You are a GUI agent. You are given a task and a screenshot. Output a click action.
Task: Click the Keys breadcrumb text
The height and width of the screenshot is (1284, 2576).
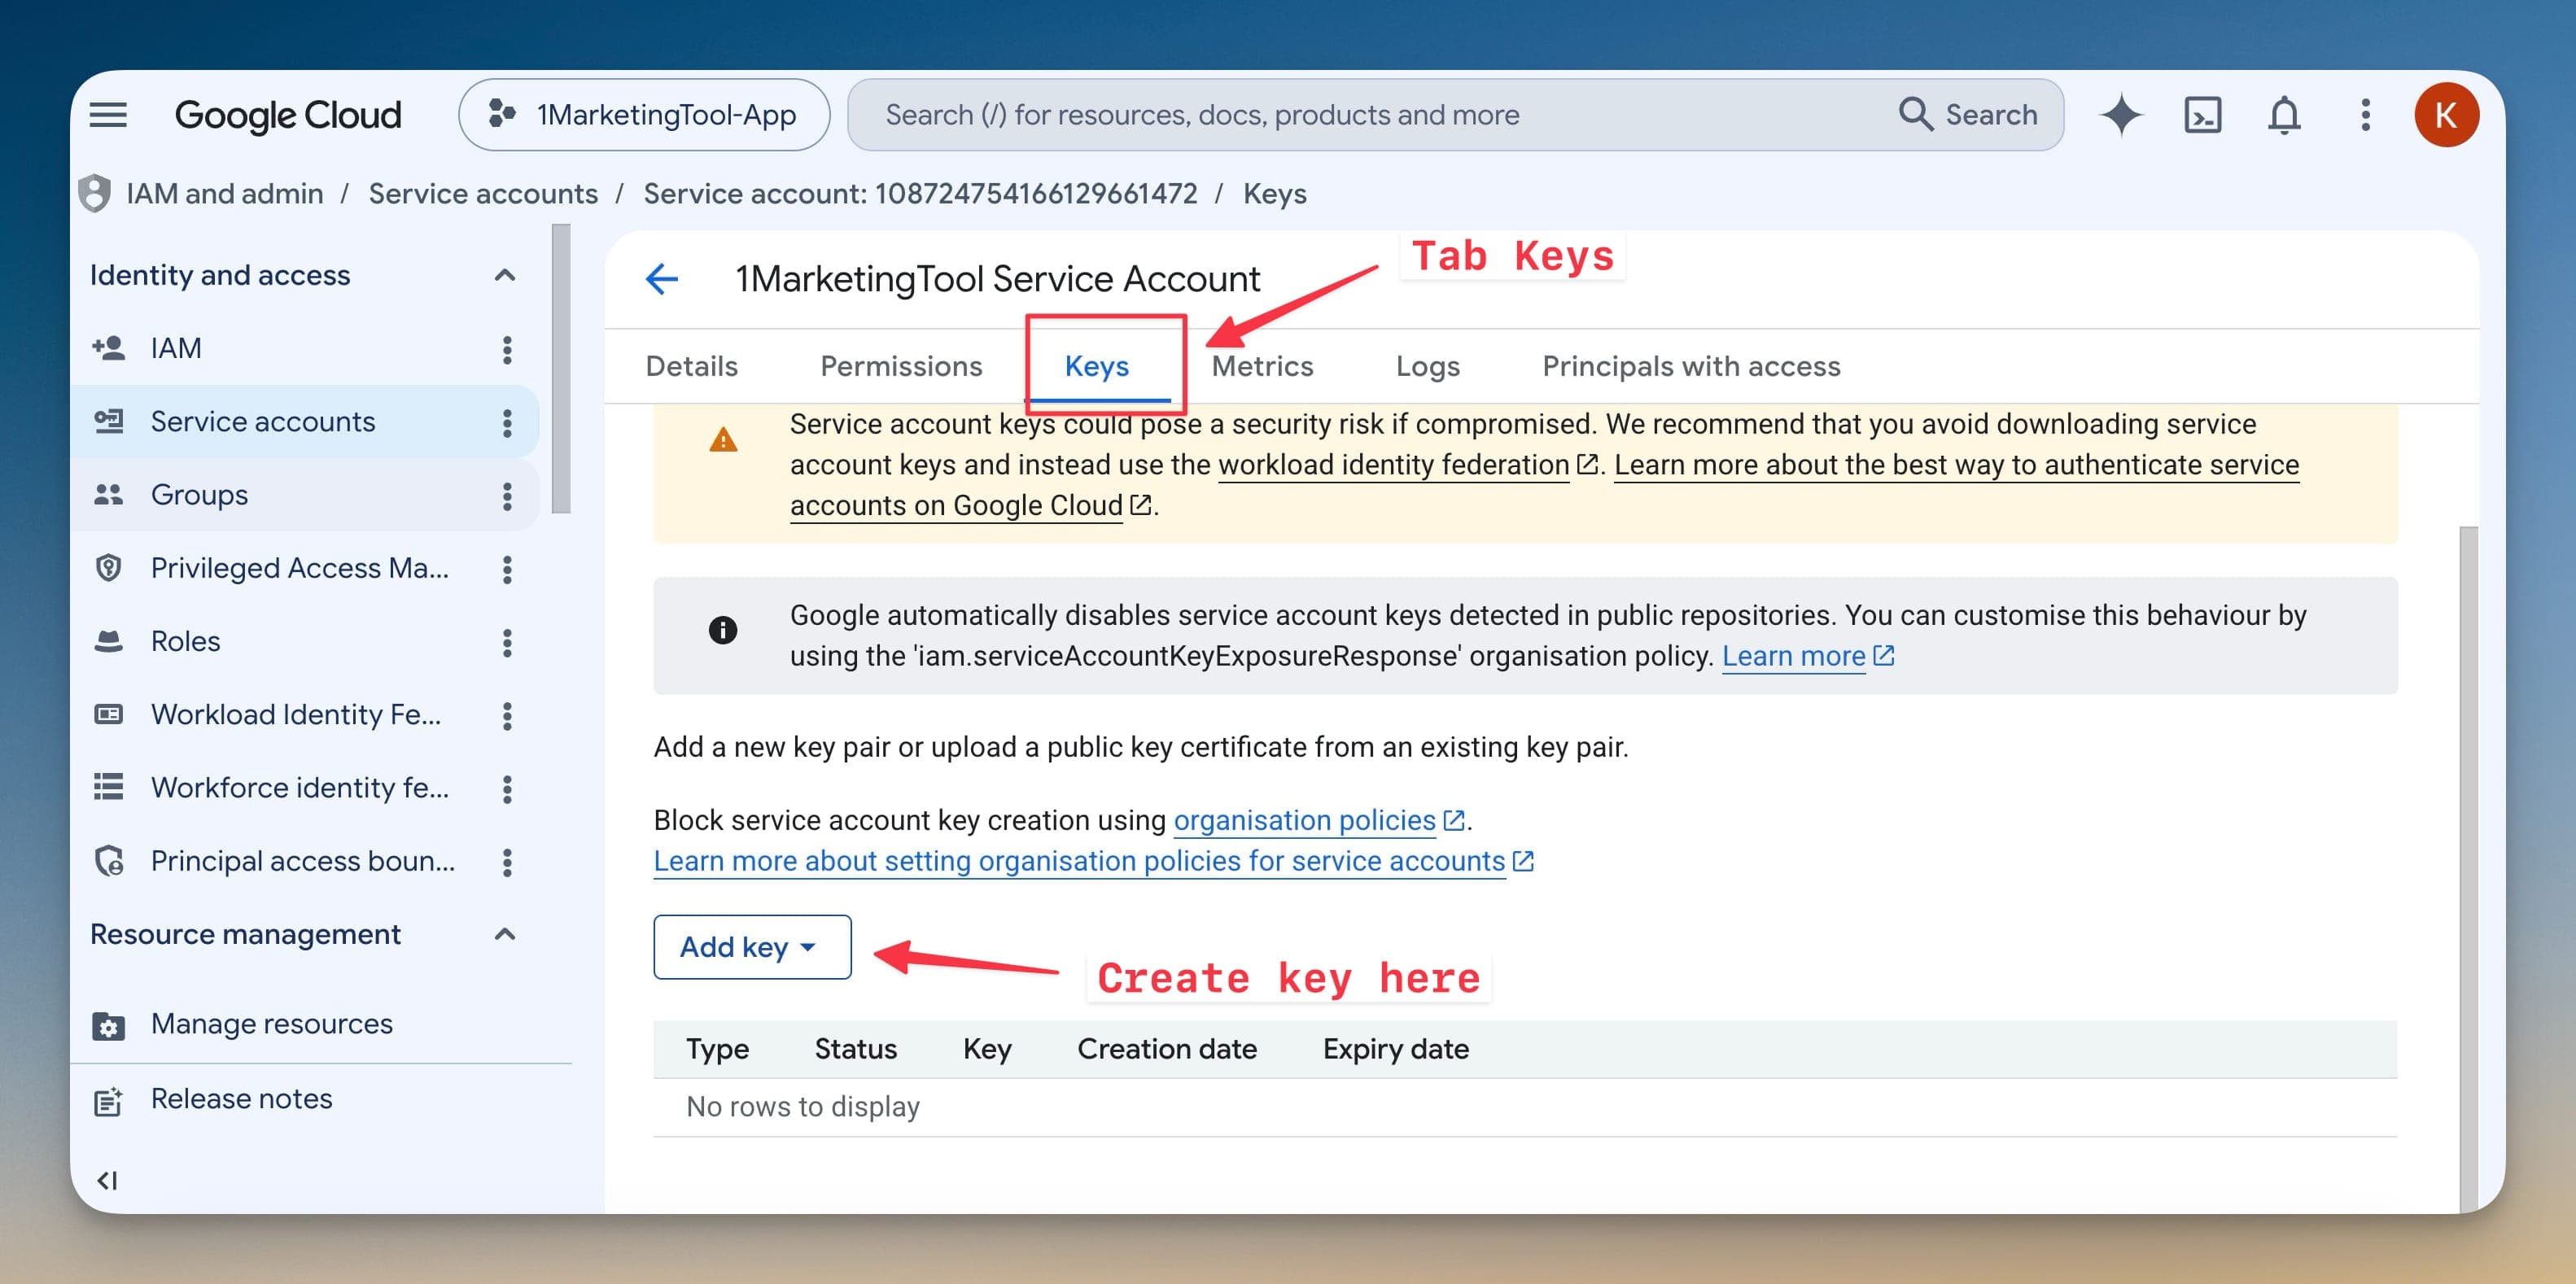pyautogui.click(x=1274, y=193)
